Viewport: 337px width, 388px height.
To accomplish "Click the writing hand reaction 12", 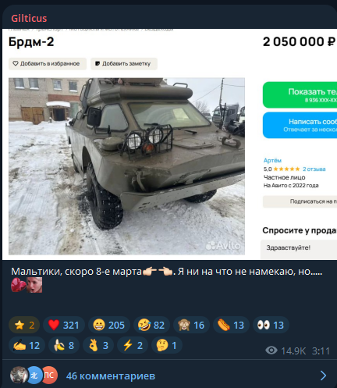I will (x=27, y=345).
